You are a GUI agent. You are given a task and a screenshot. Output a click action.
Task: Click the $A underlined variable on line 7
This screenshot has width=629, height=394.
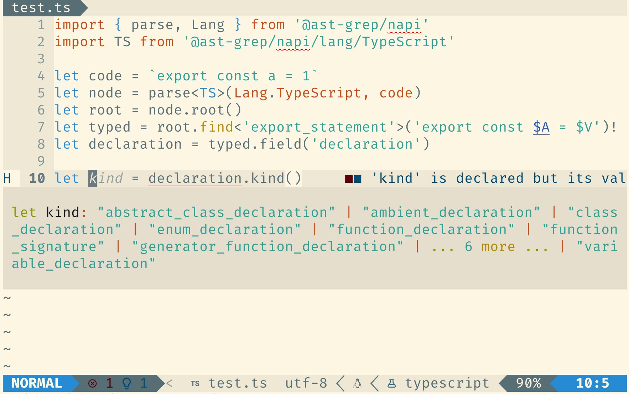click(x=541, y=127)
